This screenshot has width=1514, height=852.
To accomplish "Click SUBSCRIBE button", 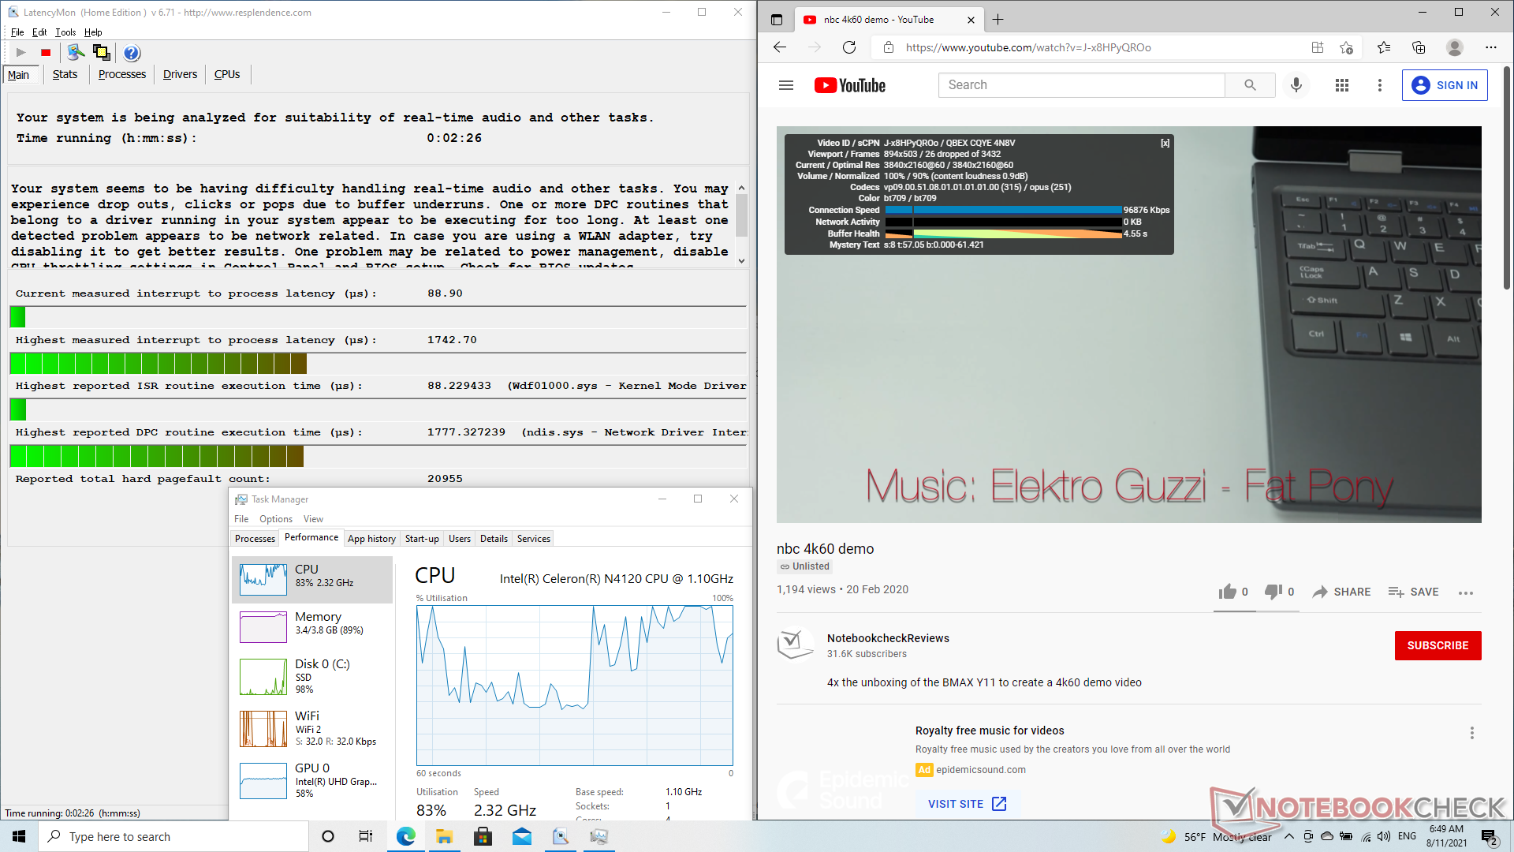I will 1438,645.
